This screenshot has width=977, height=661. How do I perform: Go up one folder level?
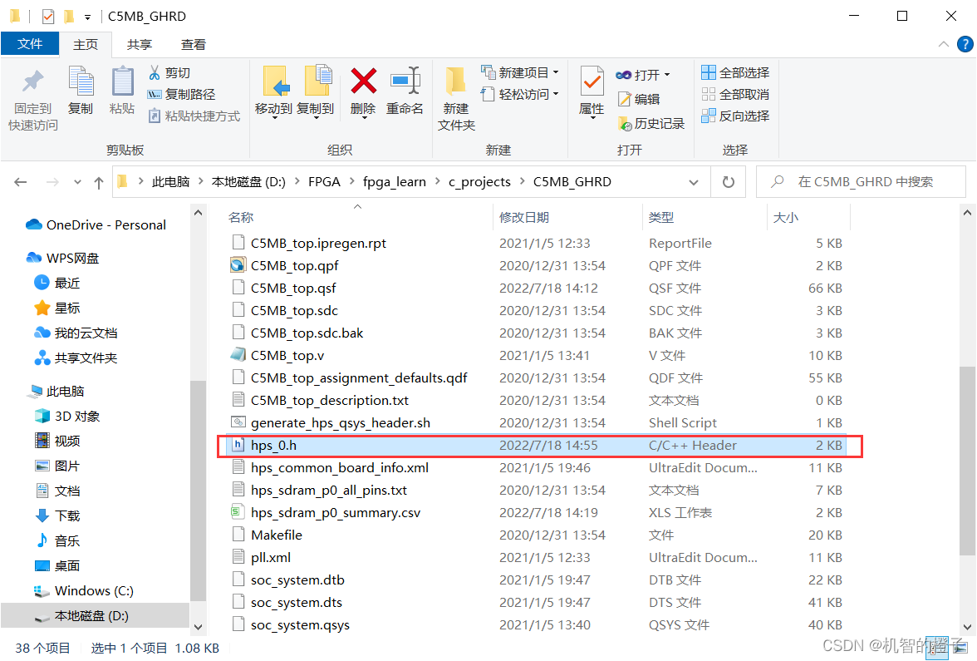pyautogui.click(x=98, y=182)
